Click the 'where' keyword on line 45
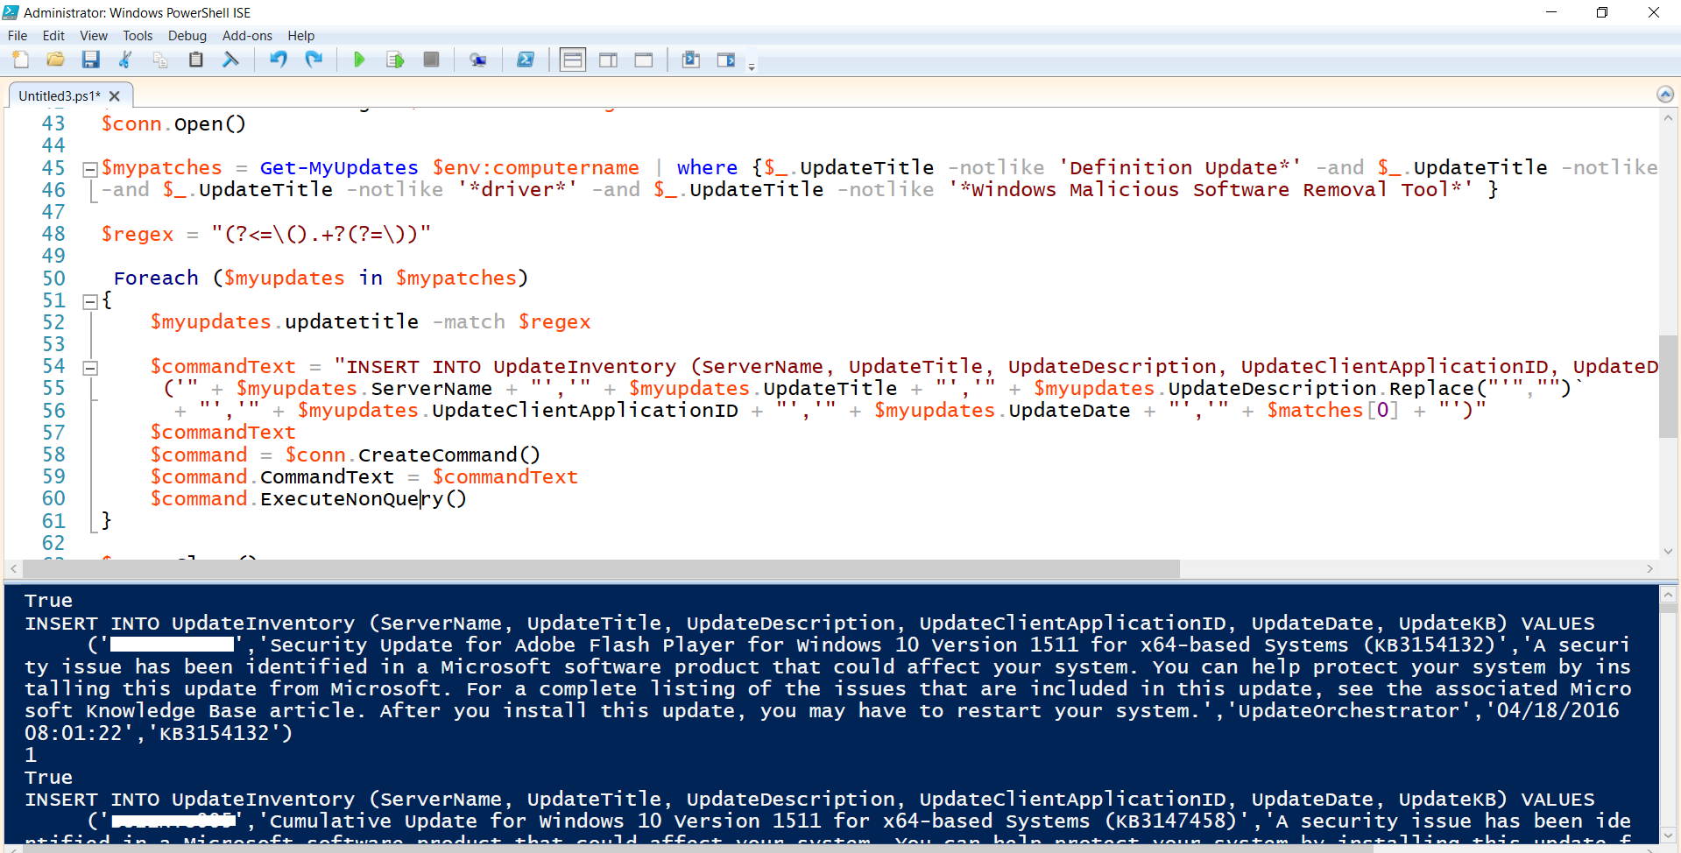 707,167
